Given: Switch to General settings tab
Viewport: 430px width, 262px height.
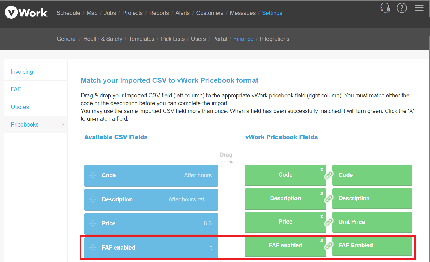Looking at the screenshot, I should [67, 39].
